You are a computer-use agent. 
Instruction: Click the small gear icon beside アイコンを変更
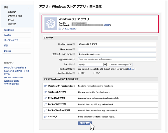(x=59, y=29)
